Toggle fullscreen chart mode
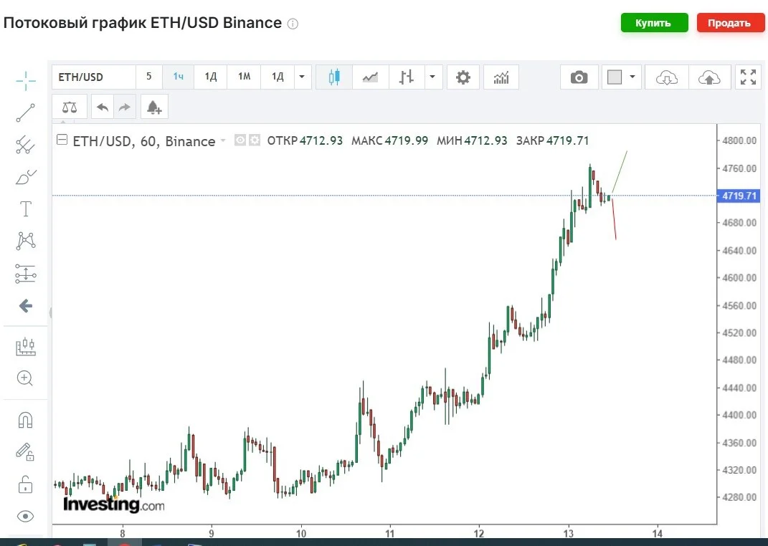This screenshot has height=546, width=768. tap(748, 77)
